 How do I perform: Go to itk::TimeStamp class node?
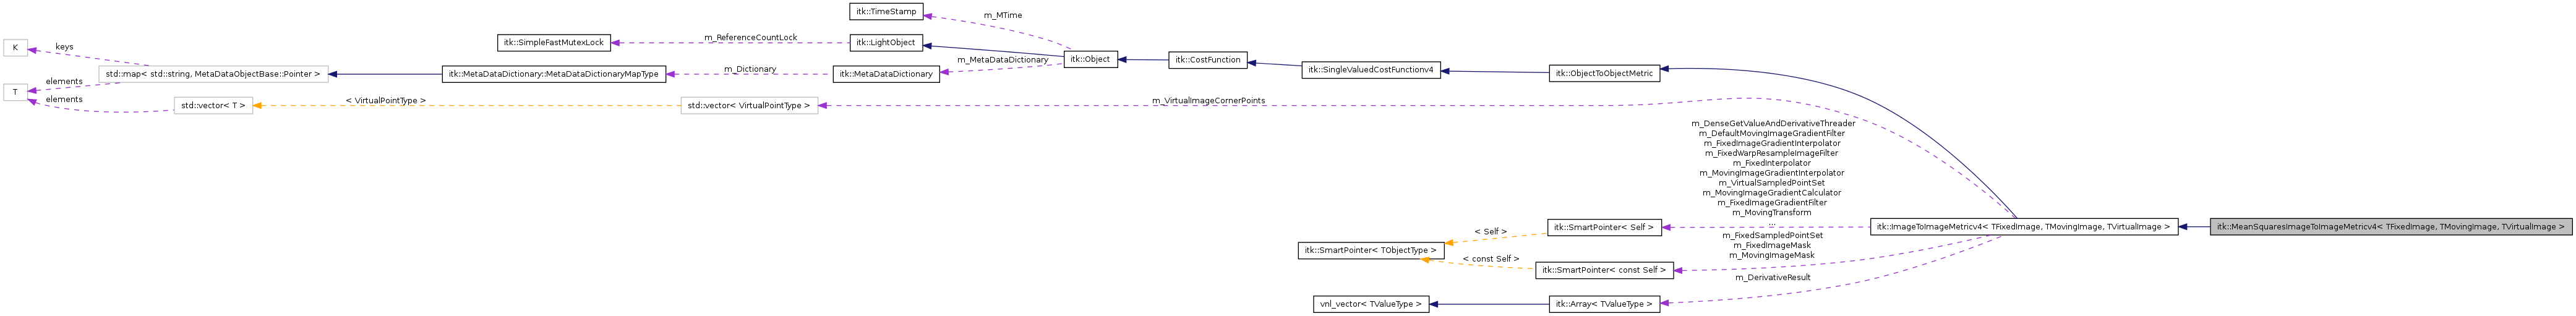886,12
